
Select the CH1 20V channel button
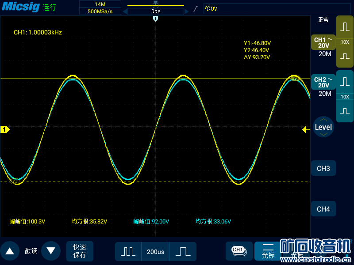click(x=323, y=42)
